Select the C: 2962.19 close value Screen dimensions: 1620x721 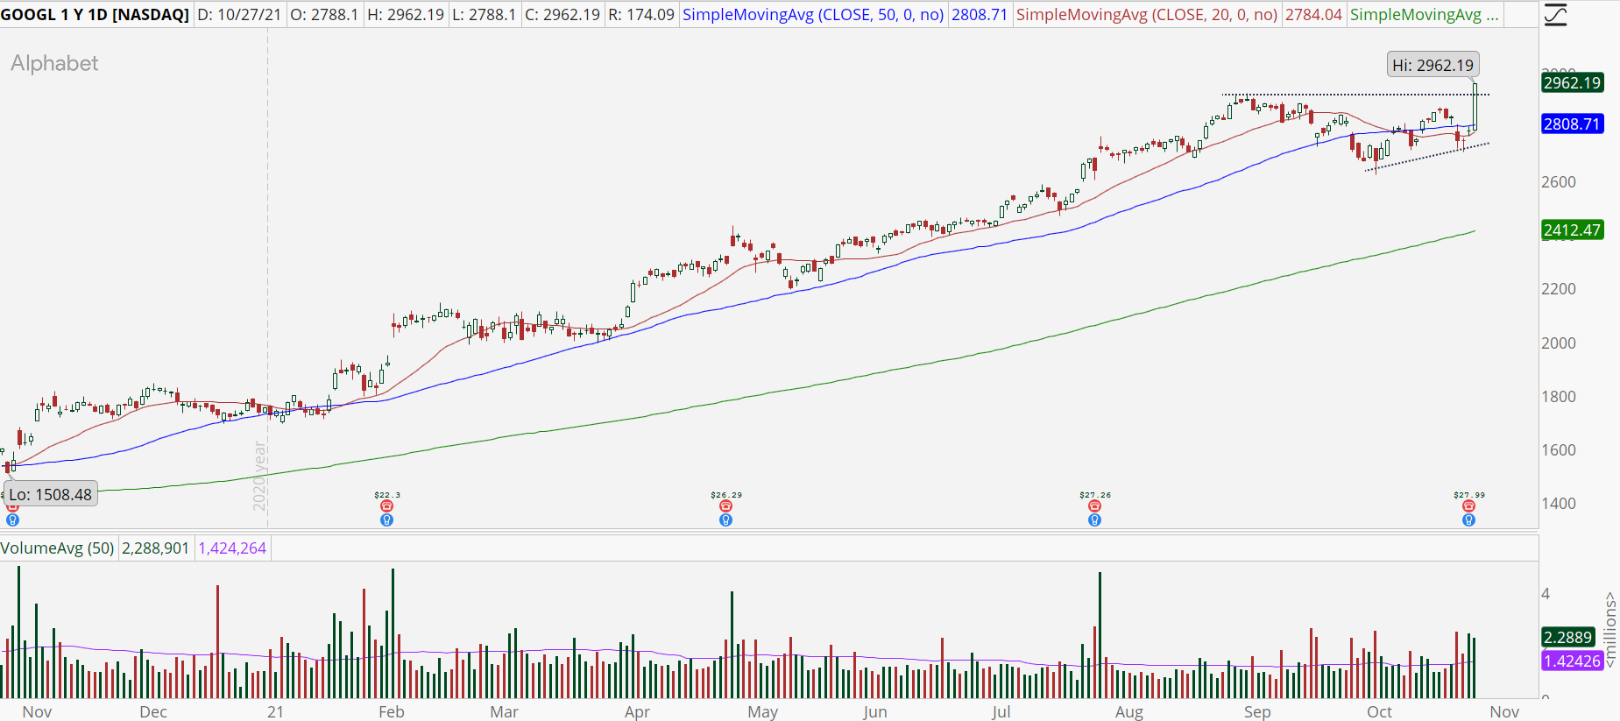coord(562,15)
